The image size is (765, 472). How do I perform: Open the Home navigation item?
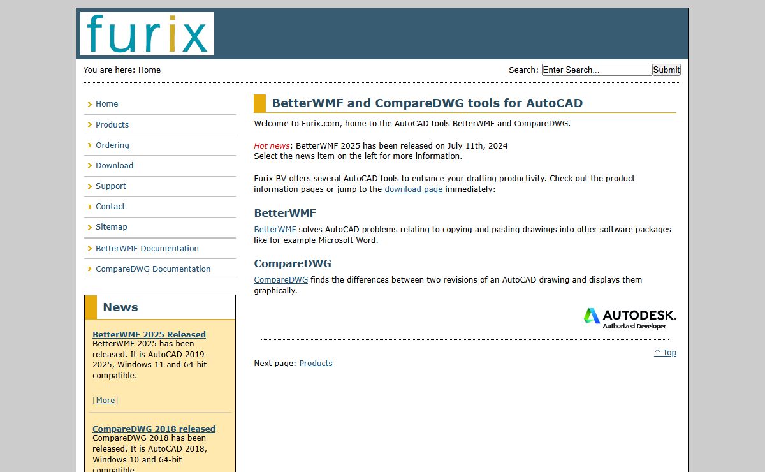pyautogui.click(x=106, y=104)
